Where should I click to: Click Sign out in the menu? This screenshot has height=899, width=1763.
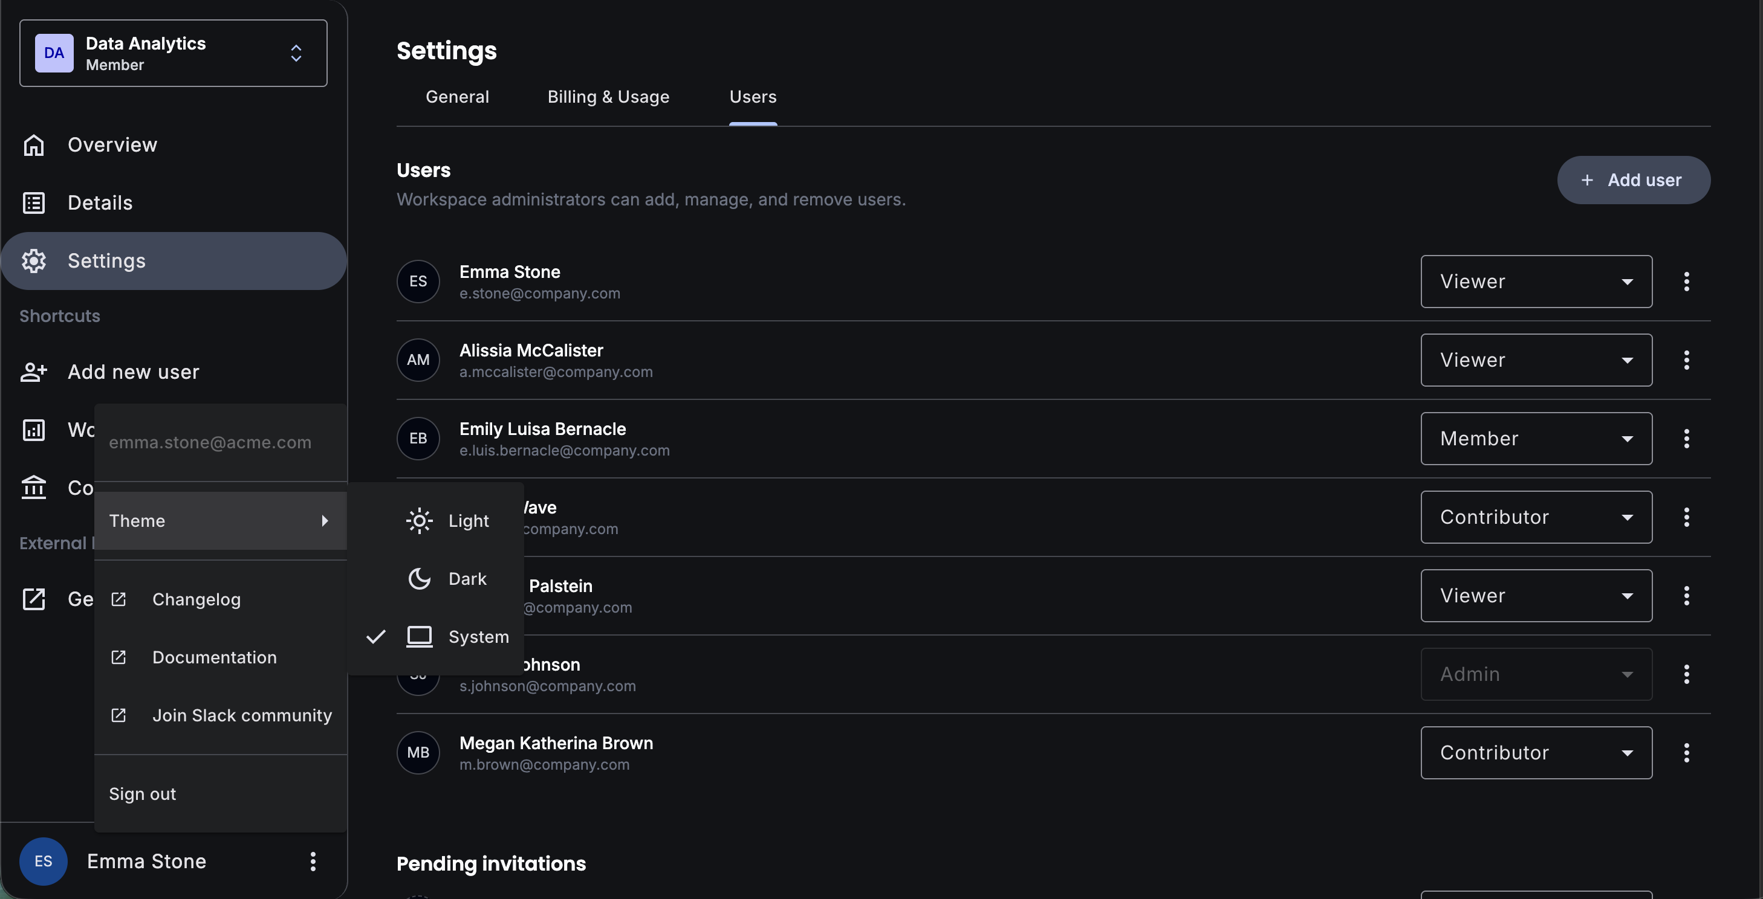142,794
